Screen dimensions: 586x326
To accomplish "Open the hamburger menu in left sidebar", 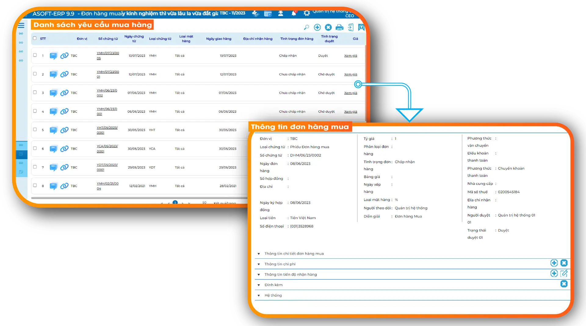I will pos(21,26).
